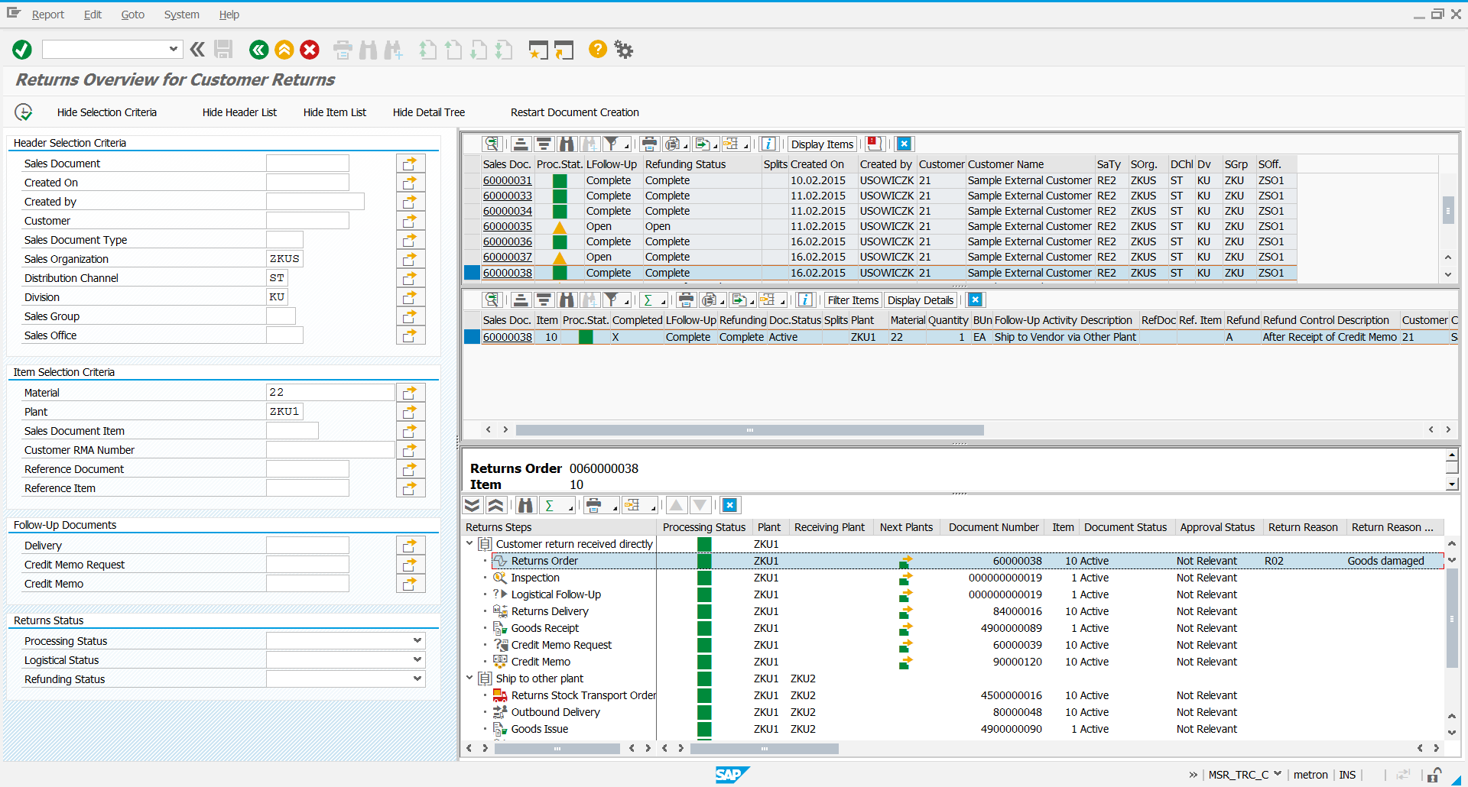The image size is (1468, 787).
Task: Click the Save icon in the standard toolbar
Action: [222, 49]
